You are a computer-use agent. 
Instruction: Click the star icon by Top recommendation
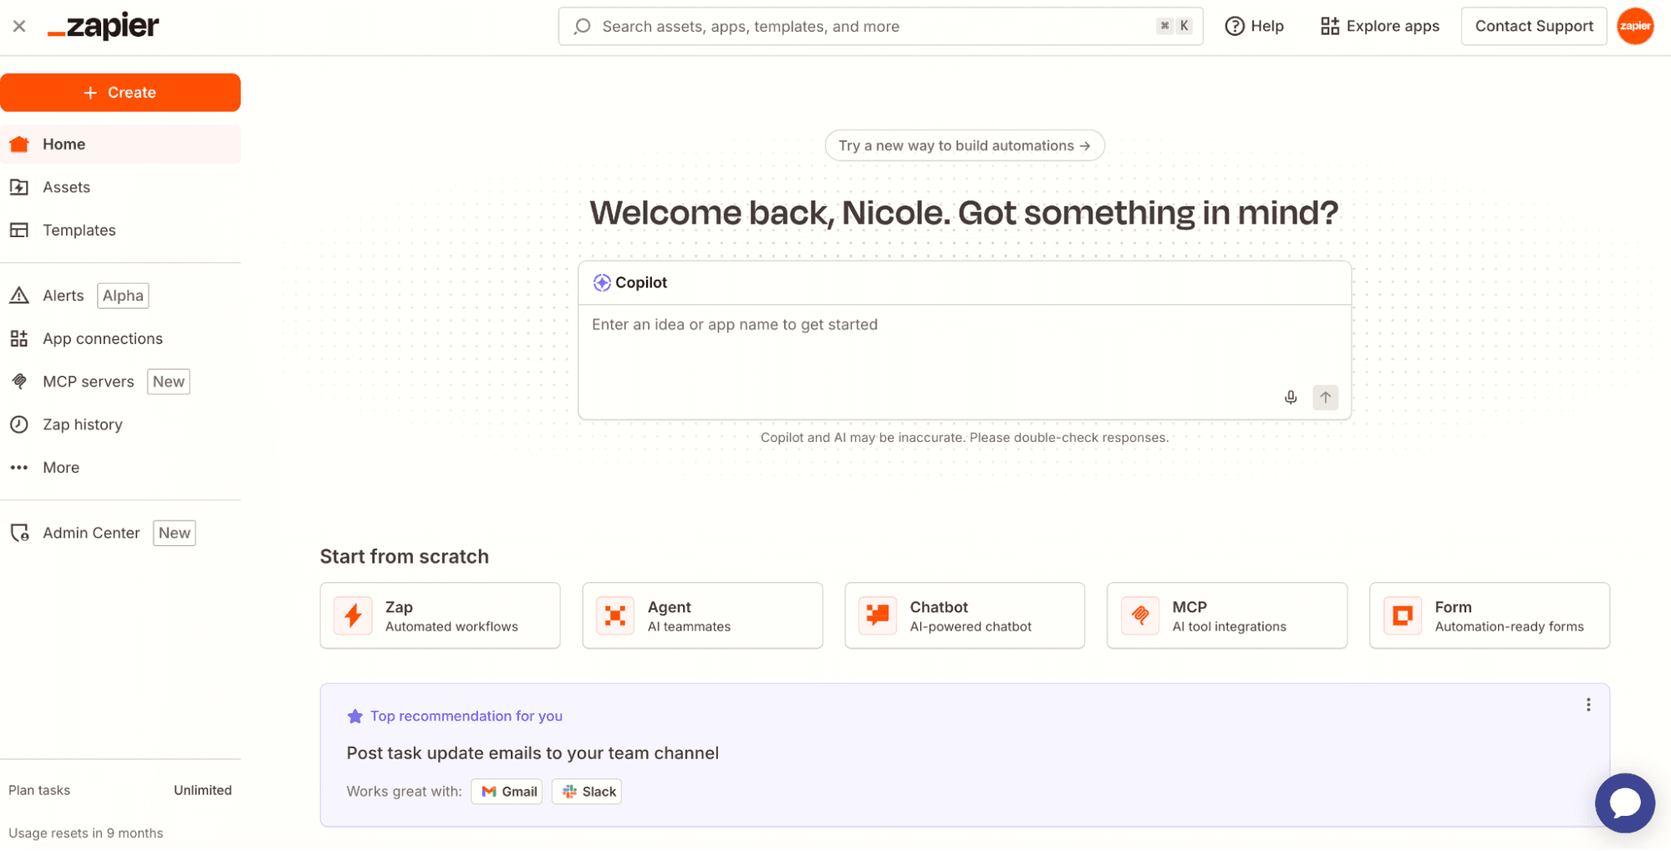point(355,717)
